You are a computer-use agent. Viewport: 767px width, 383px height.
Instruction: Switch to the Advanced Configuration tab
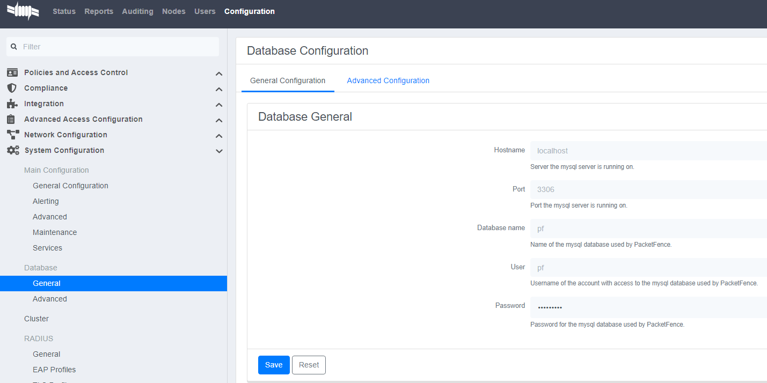[388, 80]
